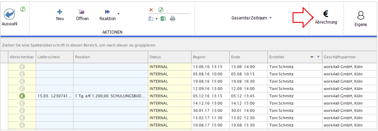378x131 pixels.
Task: Click the green phone call icon
Action: [161, 10]
